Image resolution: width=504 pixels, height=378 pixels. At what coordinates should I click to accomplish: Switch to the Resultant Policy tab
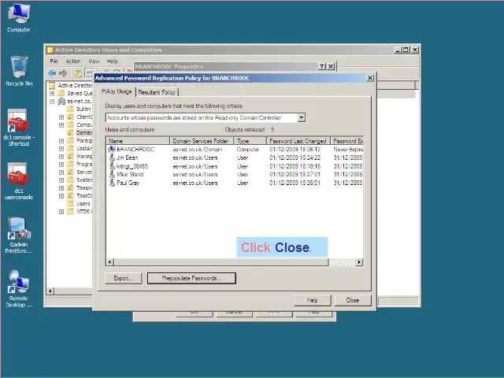point(157,92)
